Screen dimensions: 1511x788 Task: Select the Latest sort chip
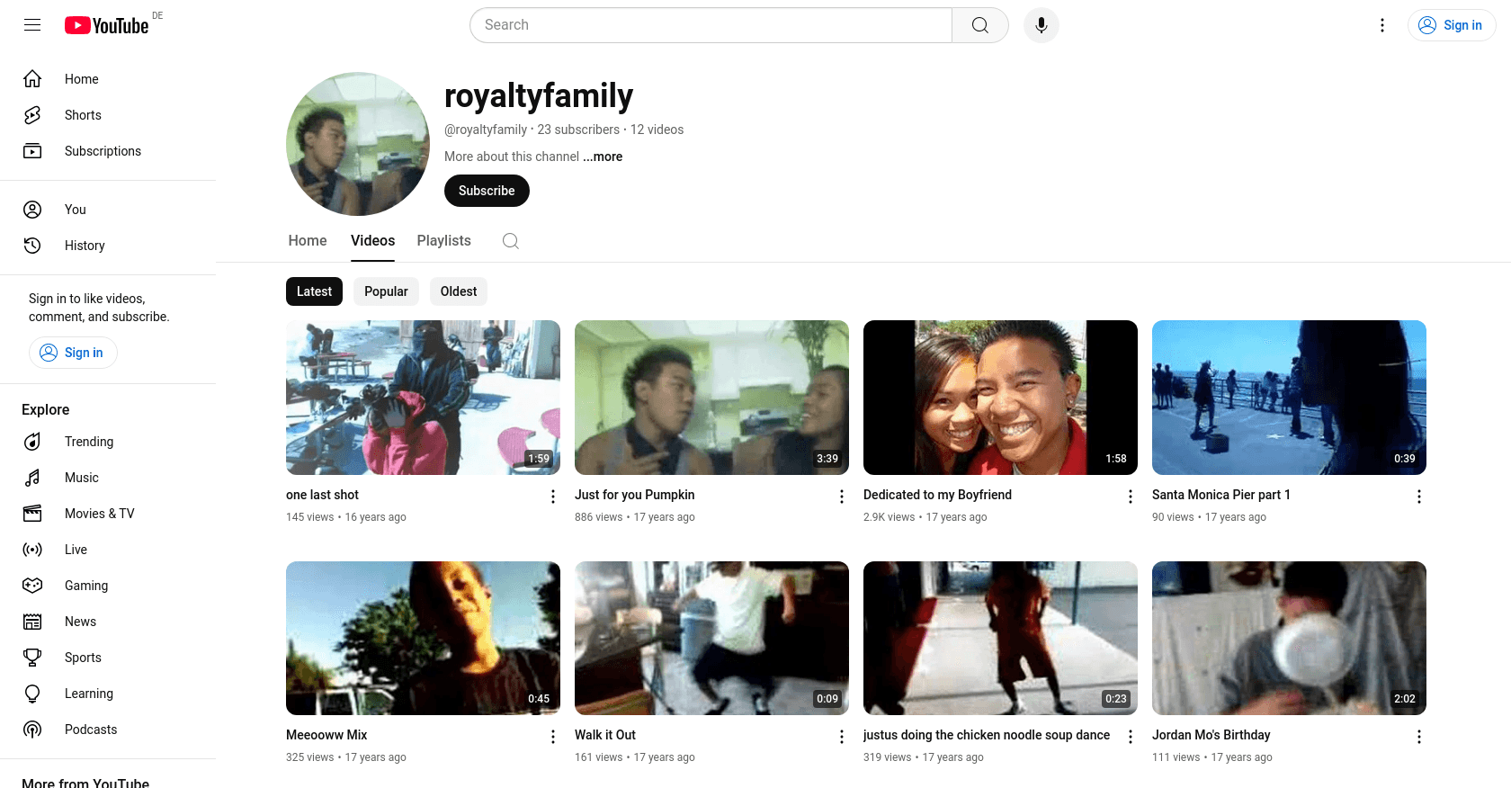click(314, 291)
